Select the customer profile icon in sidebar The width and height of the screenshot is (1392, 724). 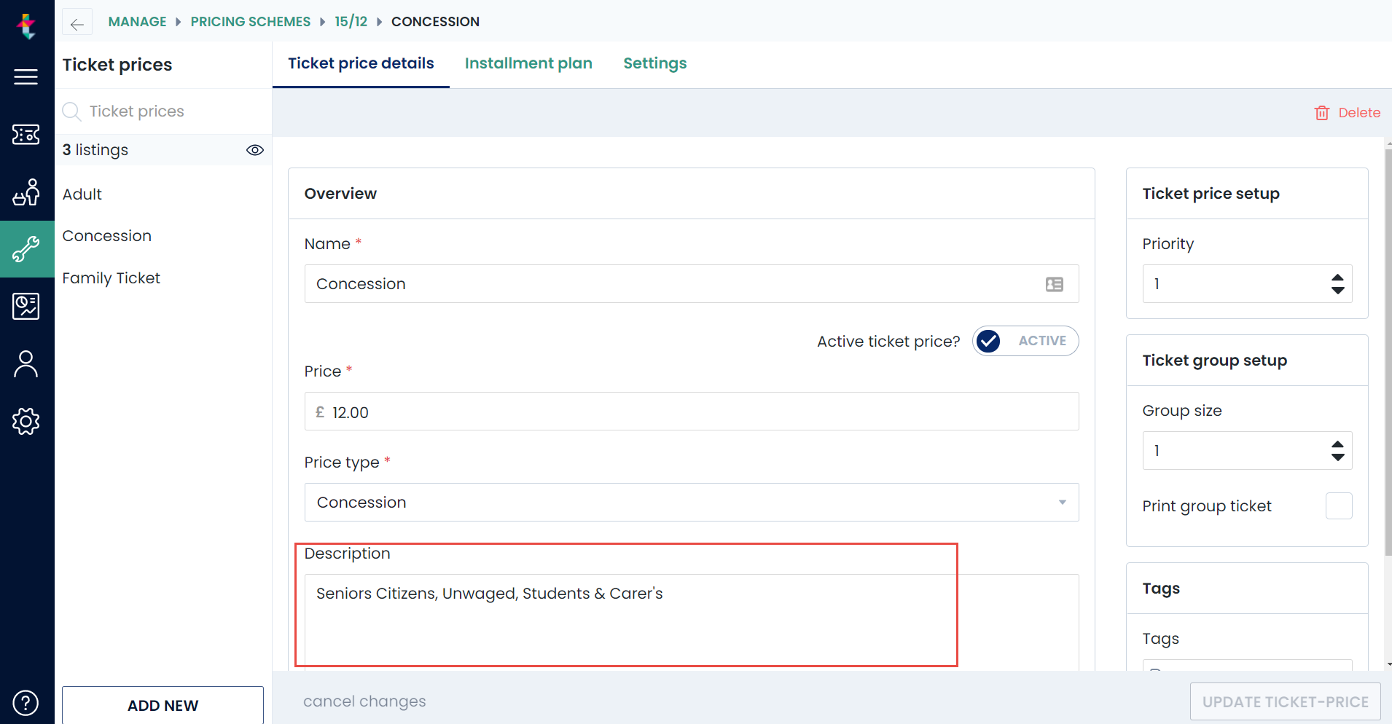26,363
